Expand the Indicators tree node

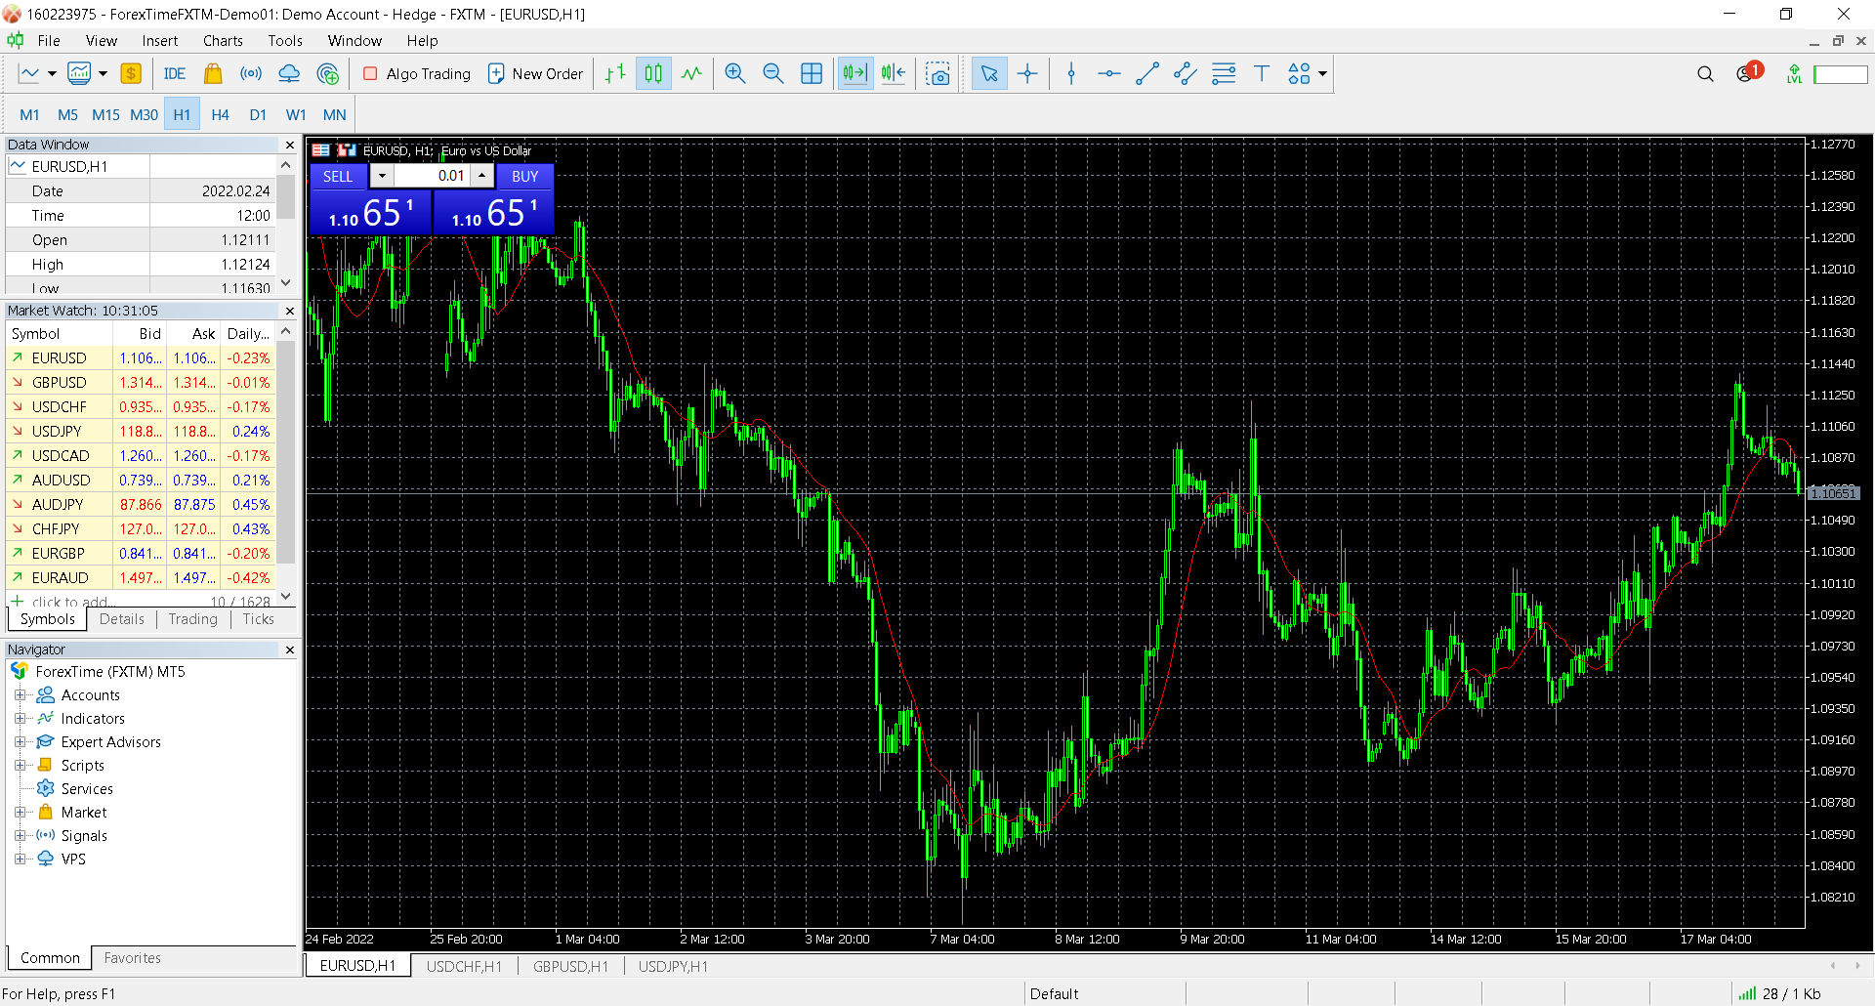pos(20,719)
